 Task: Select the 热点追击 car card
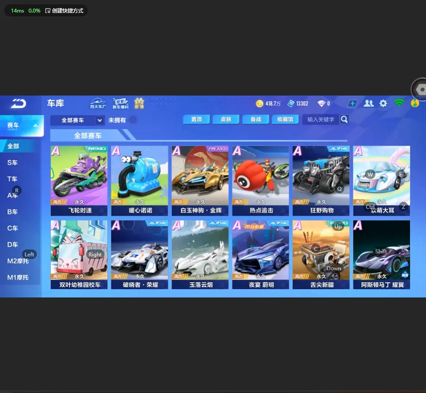[x=260, y=181]
